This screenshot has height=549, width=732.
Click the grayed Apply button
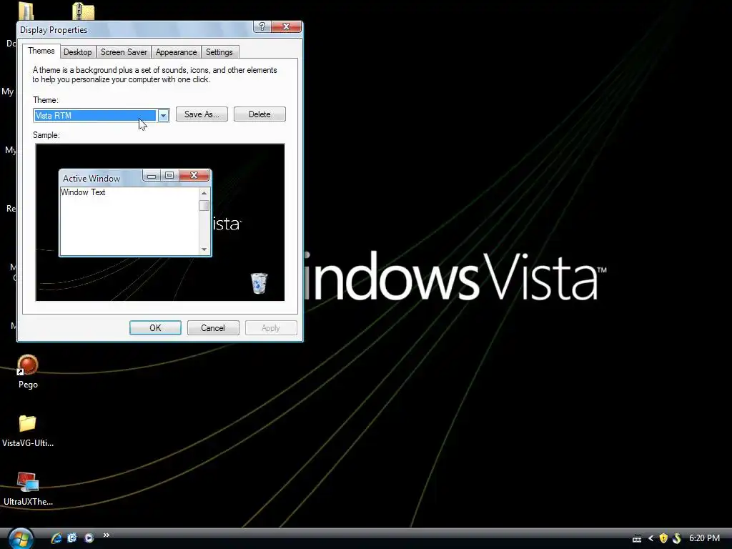pyautogui.click(x=271, y=327)
